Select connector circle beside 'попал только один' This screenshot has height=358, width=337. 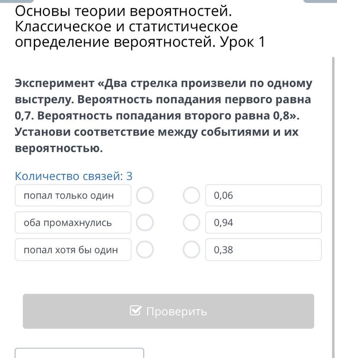(x=145, y=195)
